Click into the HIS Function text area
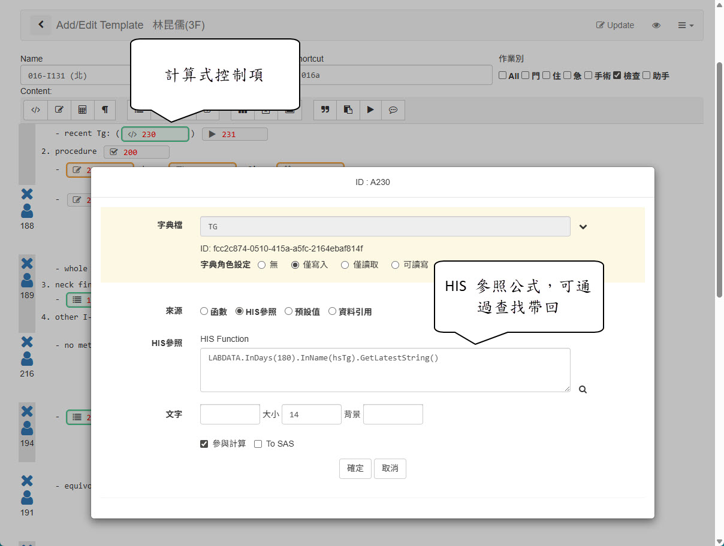The width and height of the screenshot is (724, 546). pyautogui.click(x=385, y=370)
